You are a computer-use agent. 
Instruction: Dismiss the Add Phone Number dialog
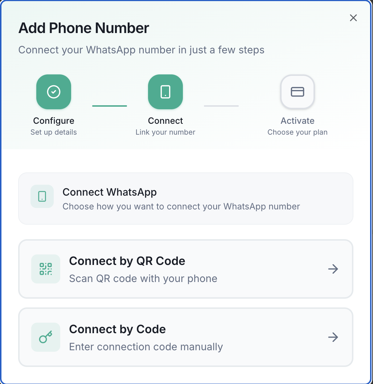353,17
